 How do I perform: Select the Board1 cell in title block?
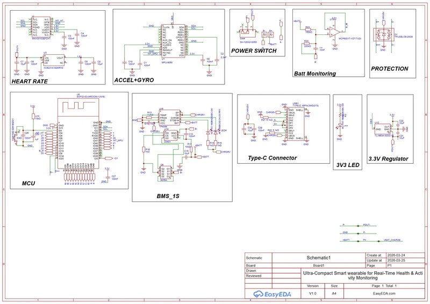(x=318, y=265)
